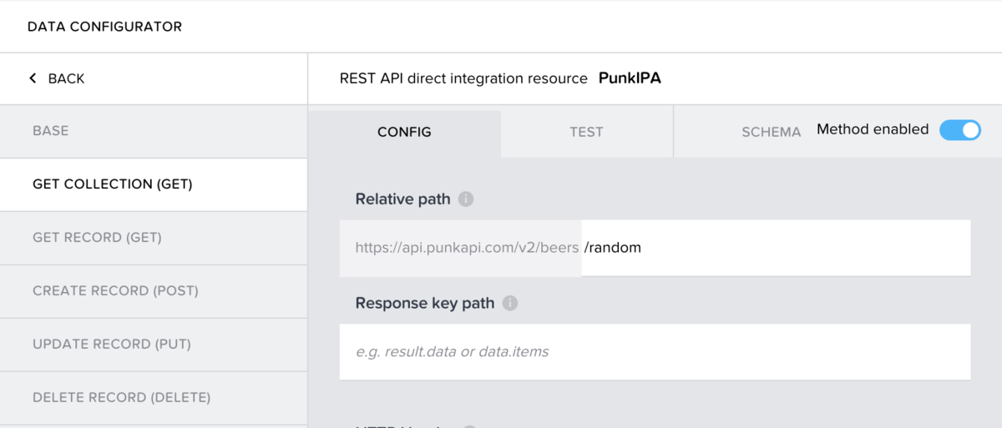
Task: Choose DELETE RECORD (DELETE) method
Action: (x=121, y=397)
